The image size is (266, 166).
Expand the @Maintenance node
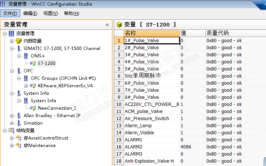pyautogui.click(x=12, y=145)
